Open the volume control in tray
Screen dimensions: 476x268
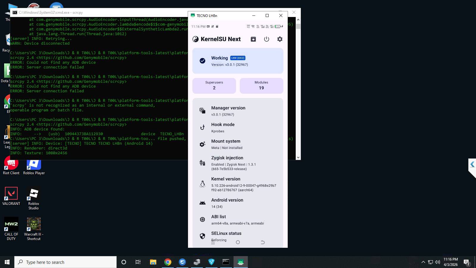(438, 262)
